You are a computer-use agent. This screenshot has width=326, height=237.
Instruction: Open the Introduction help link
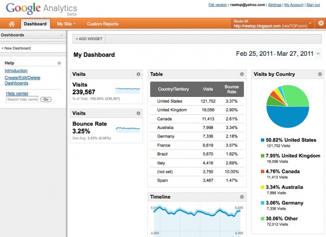point(16,71)
